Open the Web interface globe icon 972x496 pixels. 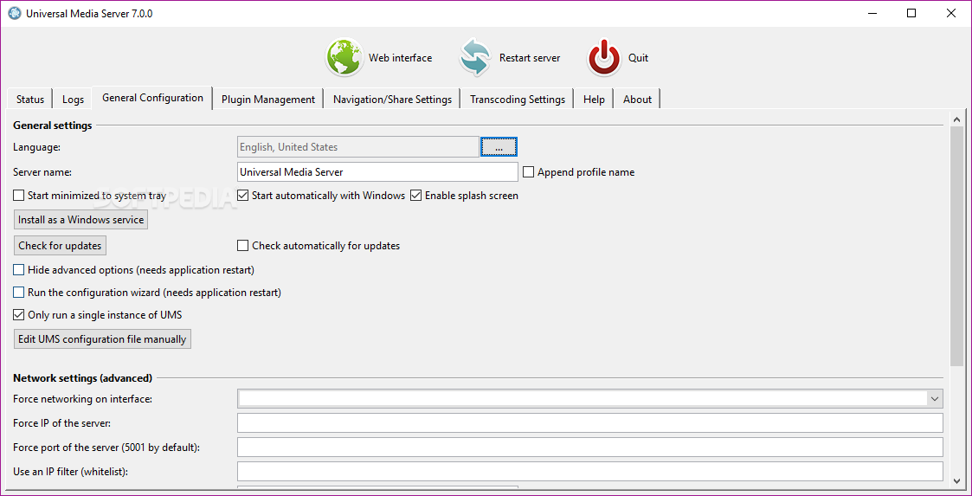click(x=344, y=58)
